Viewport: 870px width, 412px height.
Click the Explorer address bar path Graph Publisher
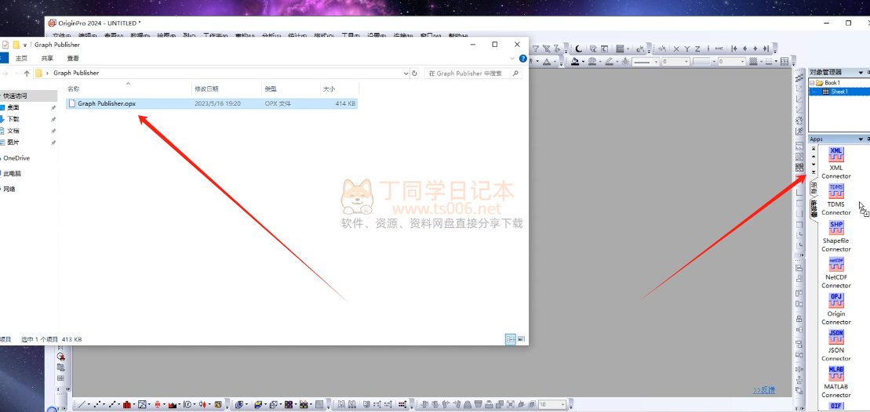[76, 73]
